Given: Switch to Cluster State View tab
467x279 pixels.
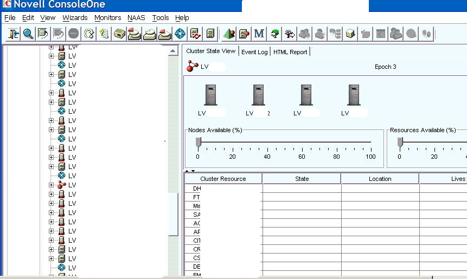Looking at the screenshot, I should [x=210, y=51].
